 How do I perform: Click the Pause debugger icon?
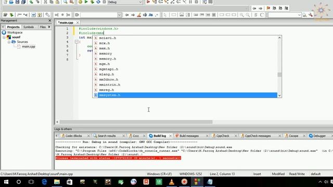(190, 2)
